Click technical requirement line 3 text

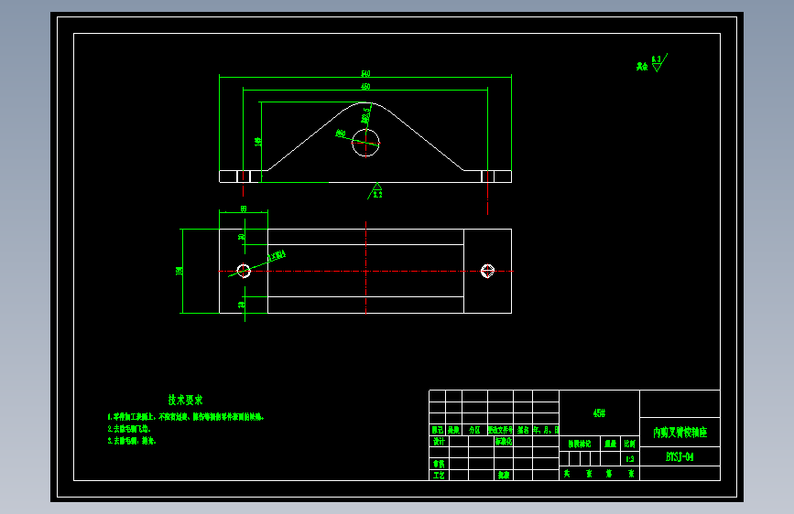(132, 441)
